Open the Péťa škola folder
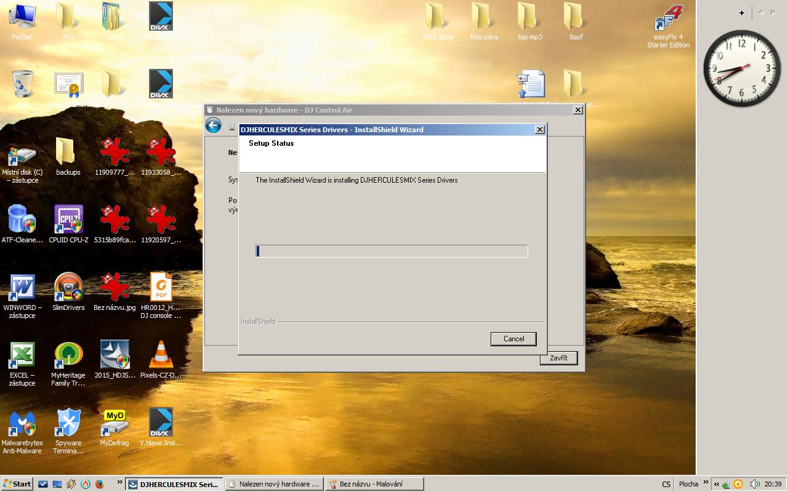 point(438,22)
